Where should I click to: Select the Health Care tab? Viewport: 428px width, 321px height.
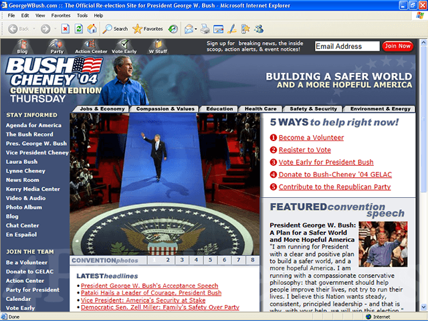pyautogui.click(x=260, y=108)
